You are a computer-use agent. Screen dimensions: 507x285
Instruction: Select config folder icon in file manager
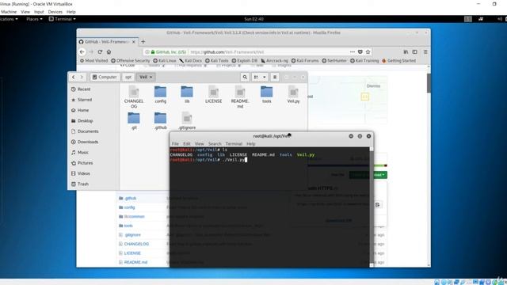[x=160, y=92]
